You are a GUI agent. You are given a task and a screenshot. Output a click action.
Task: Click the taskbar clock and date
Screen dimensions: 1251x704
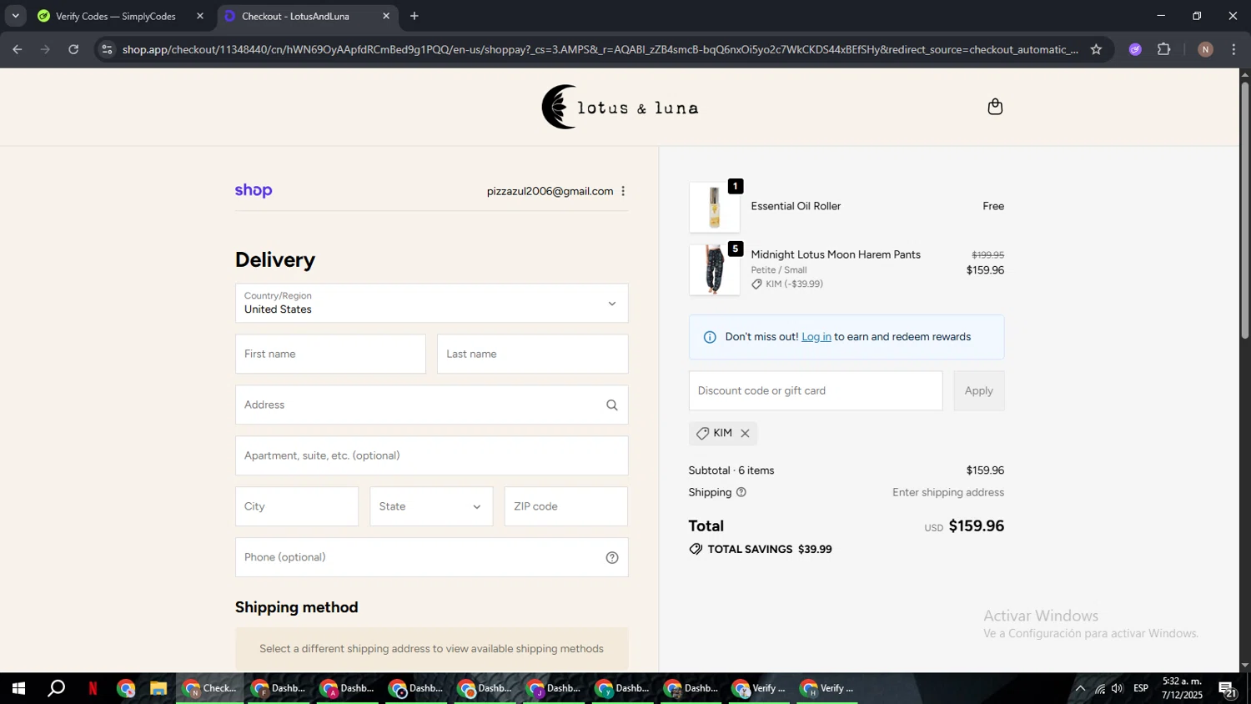point(1182,689)
